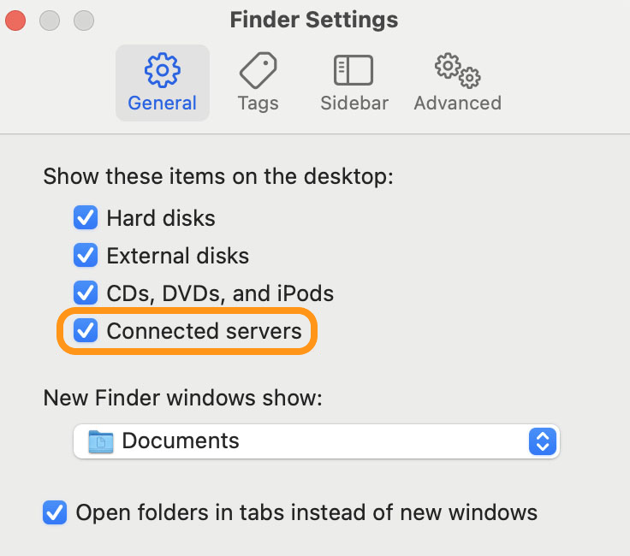This screenshot has width=630, height=556.
Task: Toggle the External disks checkbox
Action: (86, 255)
